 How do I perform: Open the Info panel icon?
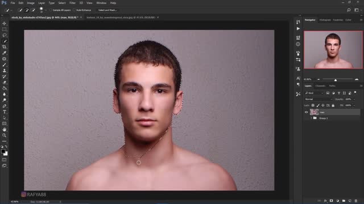(298, 44)
